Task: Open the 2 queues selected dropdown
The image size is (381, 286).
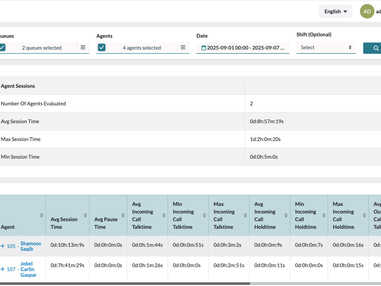Action: (x=42, y=48)
